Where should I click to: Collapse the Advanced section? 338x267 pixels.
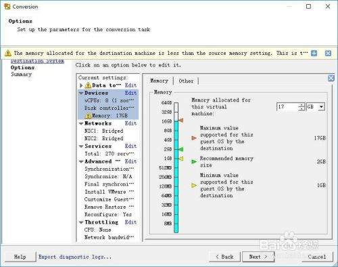(x=81, y=161)
